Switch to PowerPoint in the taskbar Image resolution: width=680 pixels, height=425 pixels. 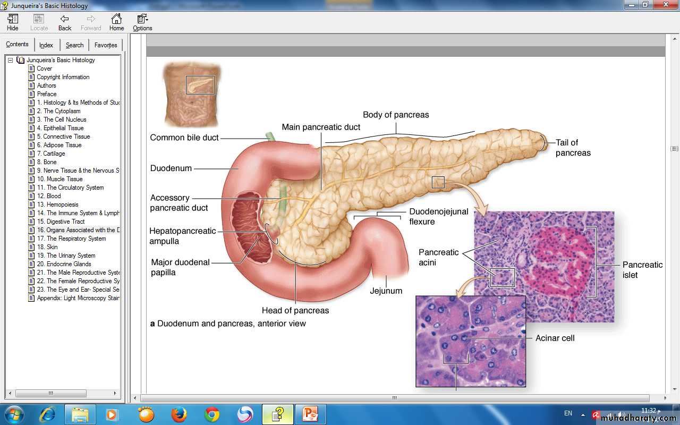310,414
